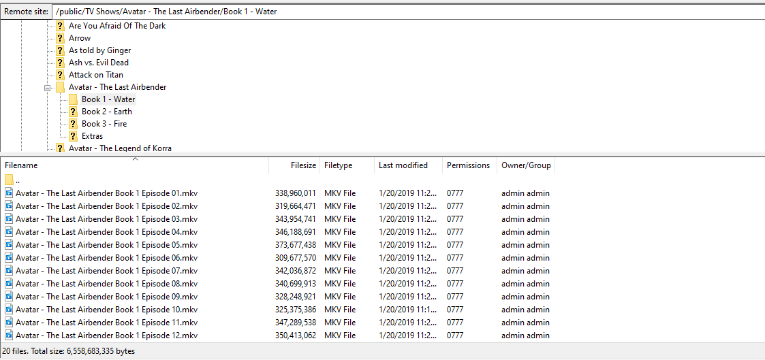Select Avatar - The Legend of Korra tree entry

[x=120, y=148]
